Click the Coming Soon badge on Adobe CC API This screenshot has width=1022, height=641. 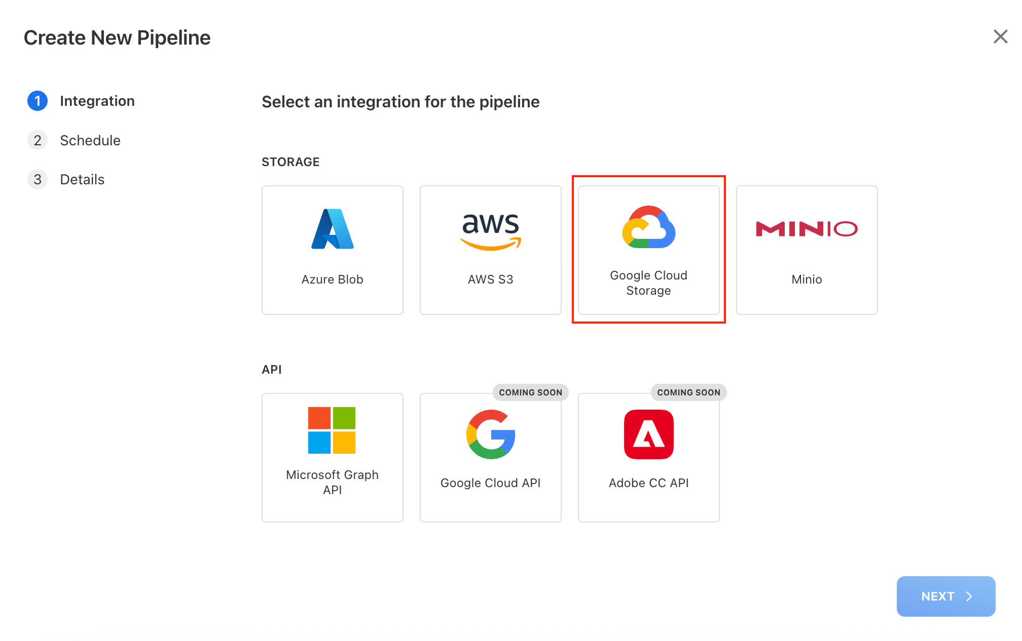pyautogui.click(x=688, y=392)
